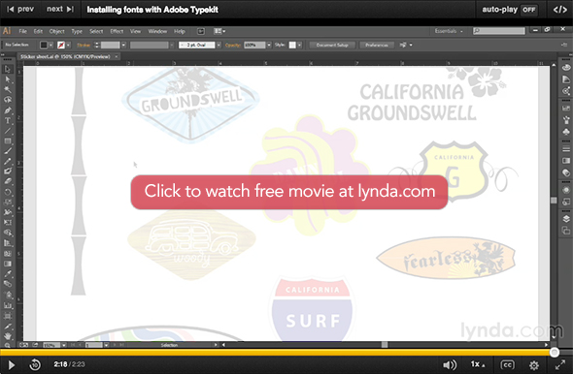
Task: Toggle closed captions CC button
Action: coord(507,365)
